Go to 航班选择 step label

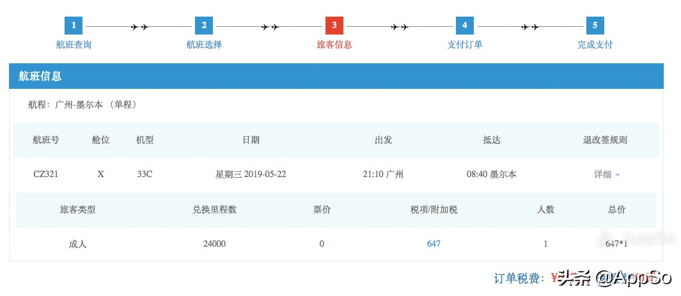point(204,45)
